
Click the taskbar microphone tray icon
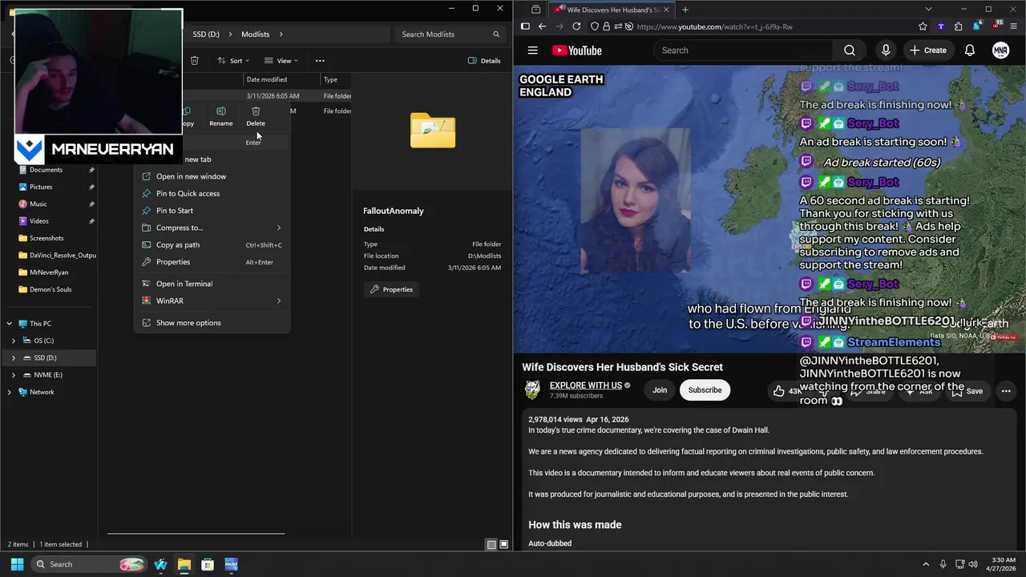[x=943, y=564]
